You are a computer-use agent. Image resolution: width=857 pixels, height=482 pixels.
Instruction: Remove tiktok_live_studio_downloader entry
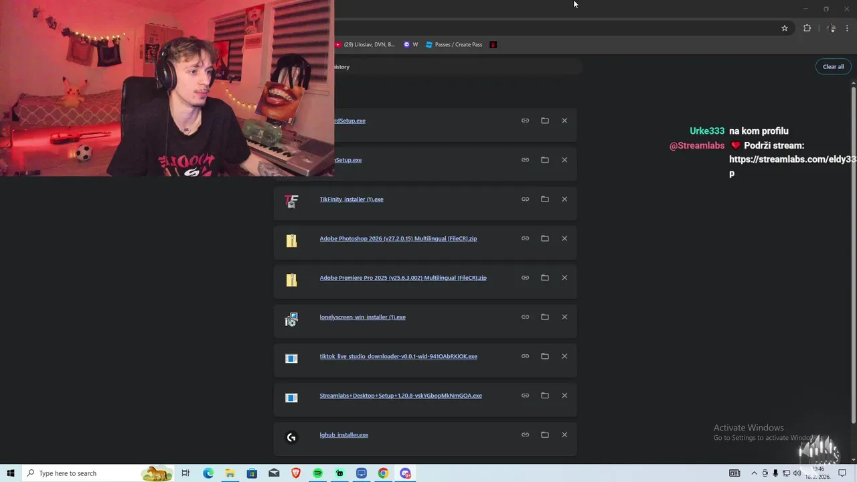(564, 356)
